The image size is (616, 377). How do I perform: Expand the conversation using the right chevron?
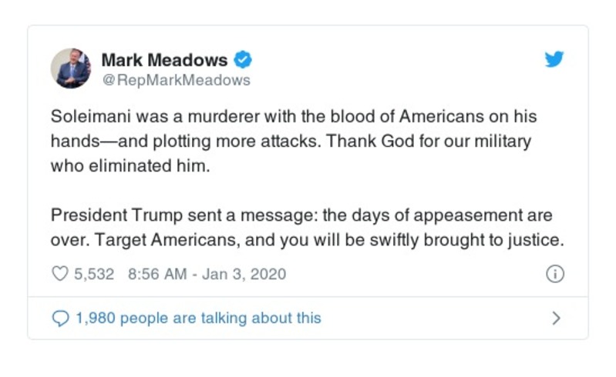click(557, 317)
